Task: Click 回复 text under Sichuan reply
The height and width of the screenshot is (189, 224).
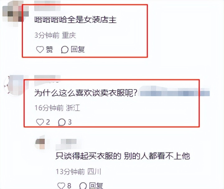Action: click(96, 186)
